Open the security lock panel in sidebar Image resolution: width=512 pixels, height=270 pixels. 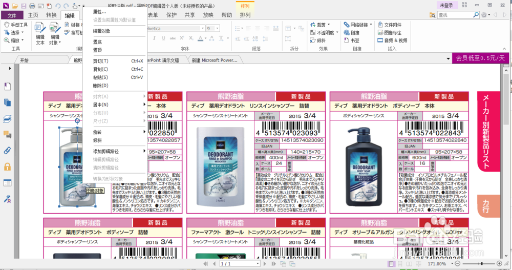7,167
